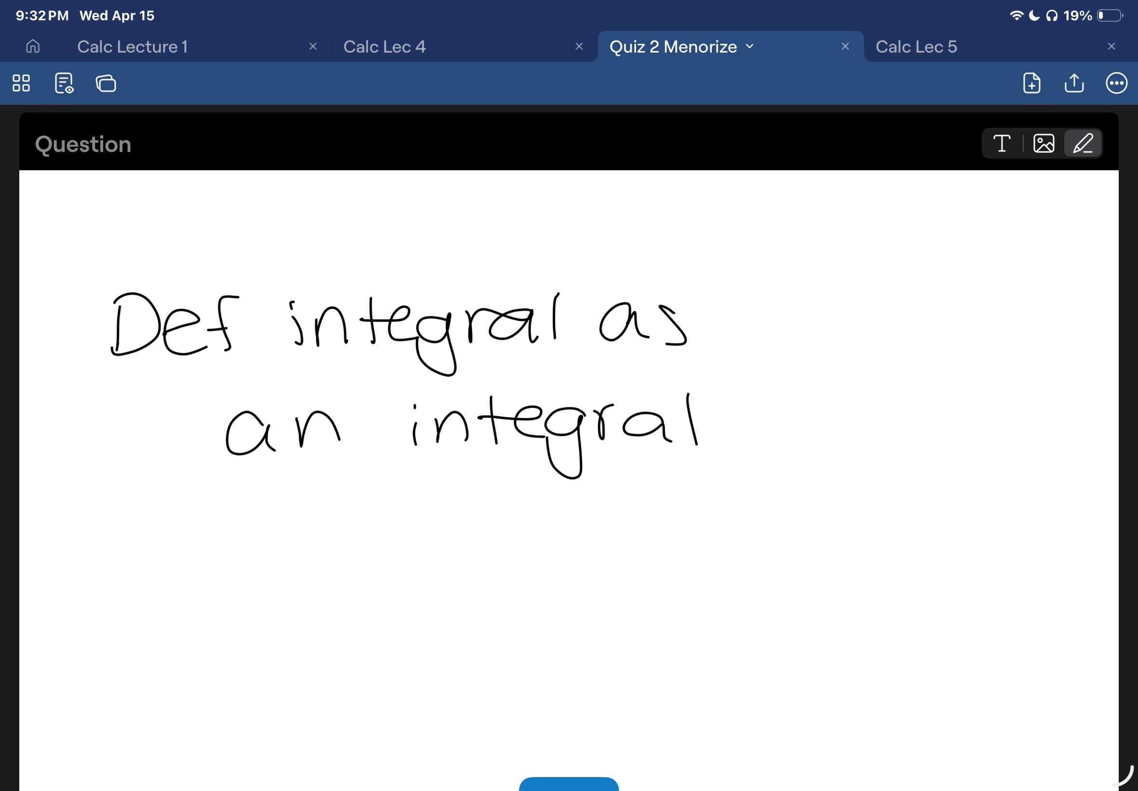Tap the Wi-Fi status icon

point(1016,15)
